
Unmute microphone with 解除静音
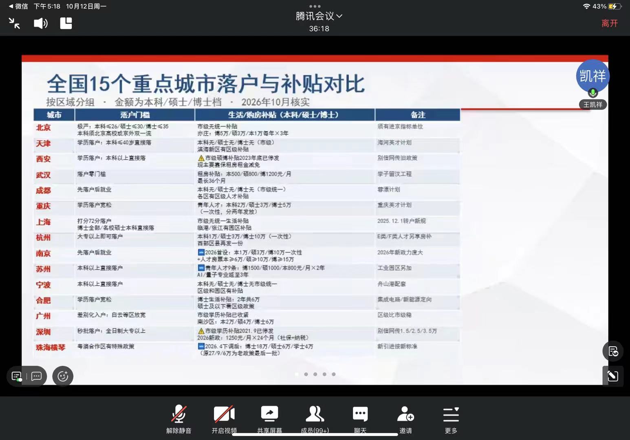coord(179,419)
